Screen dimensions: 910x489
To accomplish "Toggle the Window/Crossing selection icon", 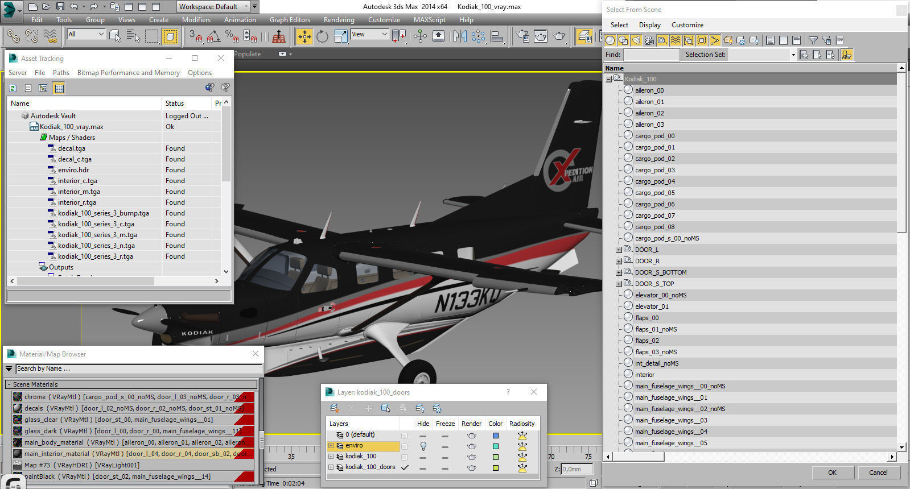I will pos(170,36).
